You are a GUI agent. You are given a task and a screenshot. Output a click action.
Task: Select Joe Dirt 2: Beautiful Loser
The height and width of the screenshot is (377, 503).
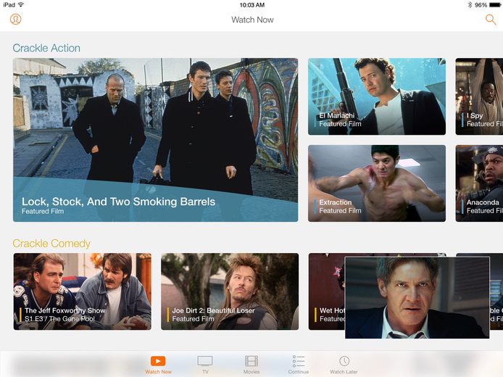pos(230,291)
